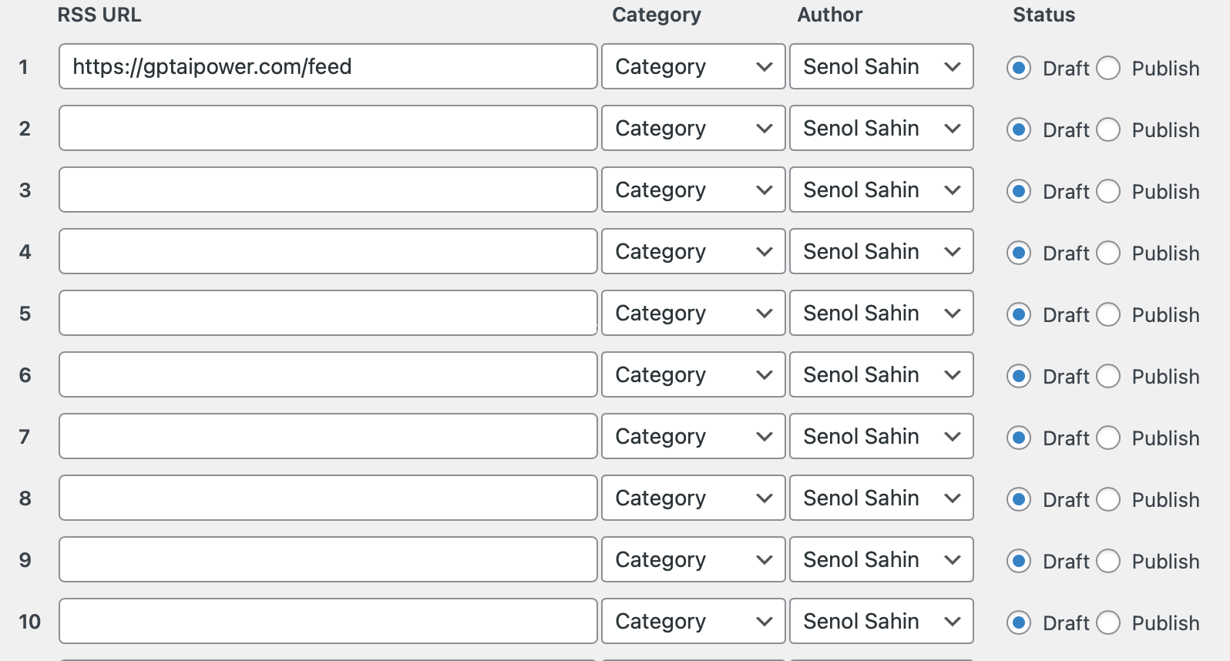Choose Publish radio in row 5
The width and height of the screenshot is (1230, 661).
pyautogui.click(x=1108, y=314)
